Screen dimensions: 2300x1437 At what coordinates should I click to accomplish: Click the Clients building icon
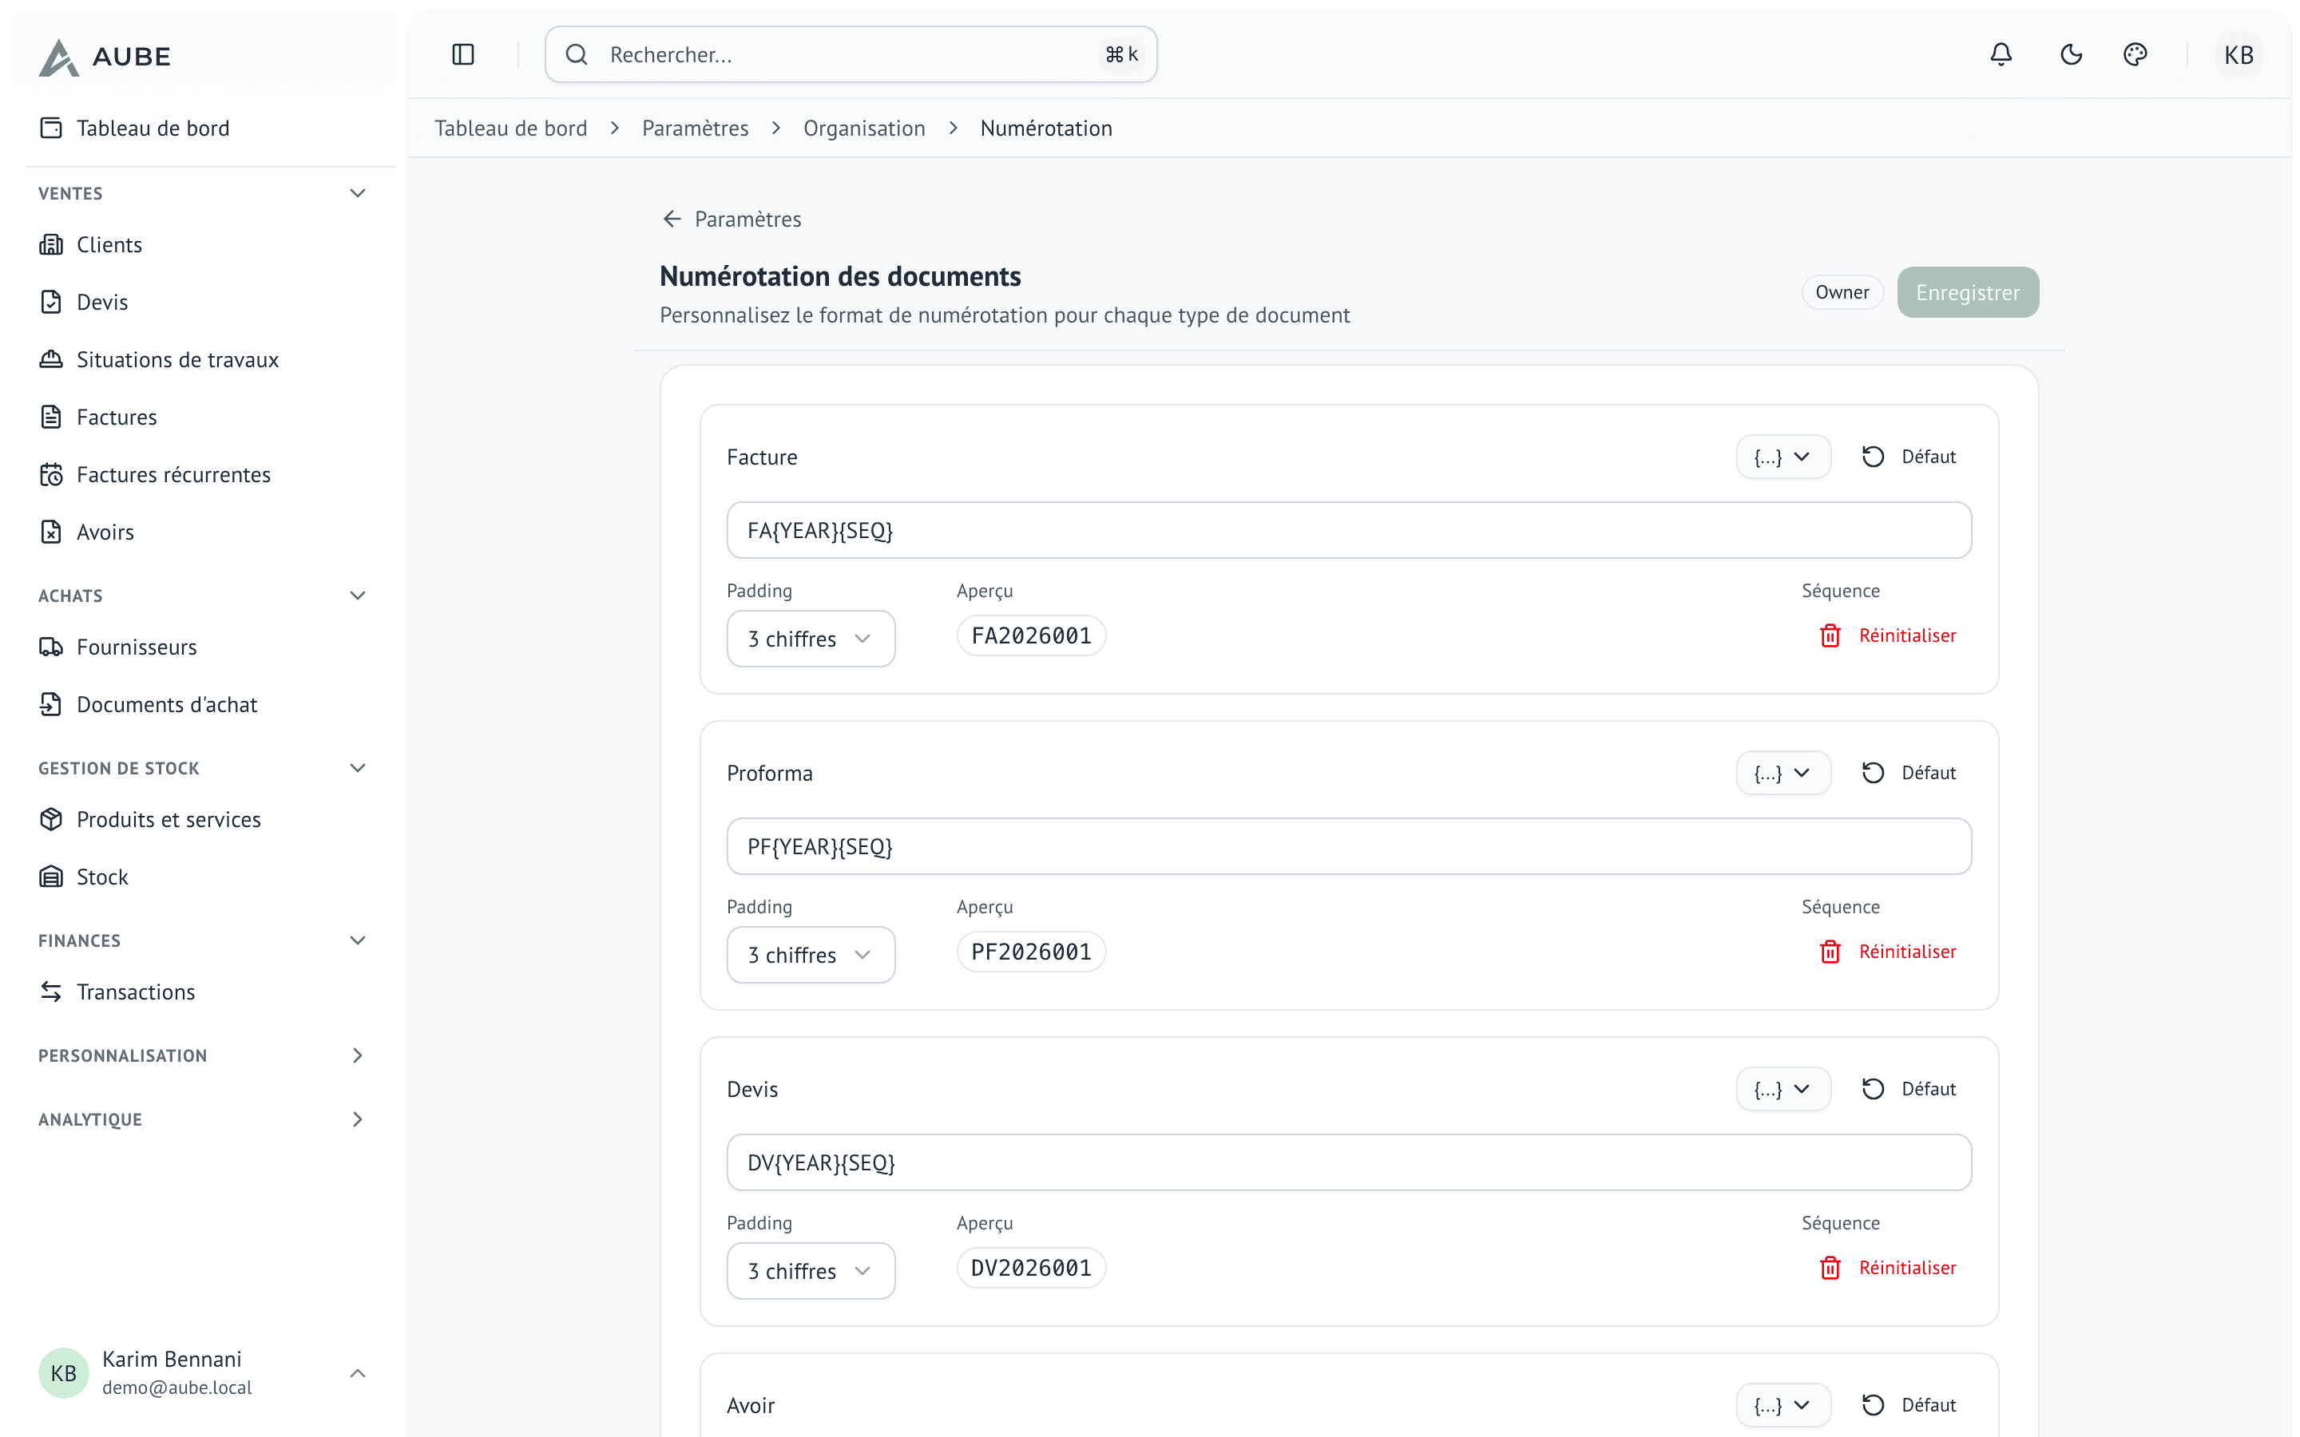click(51, 244)
